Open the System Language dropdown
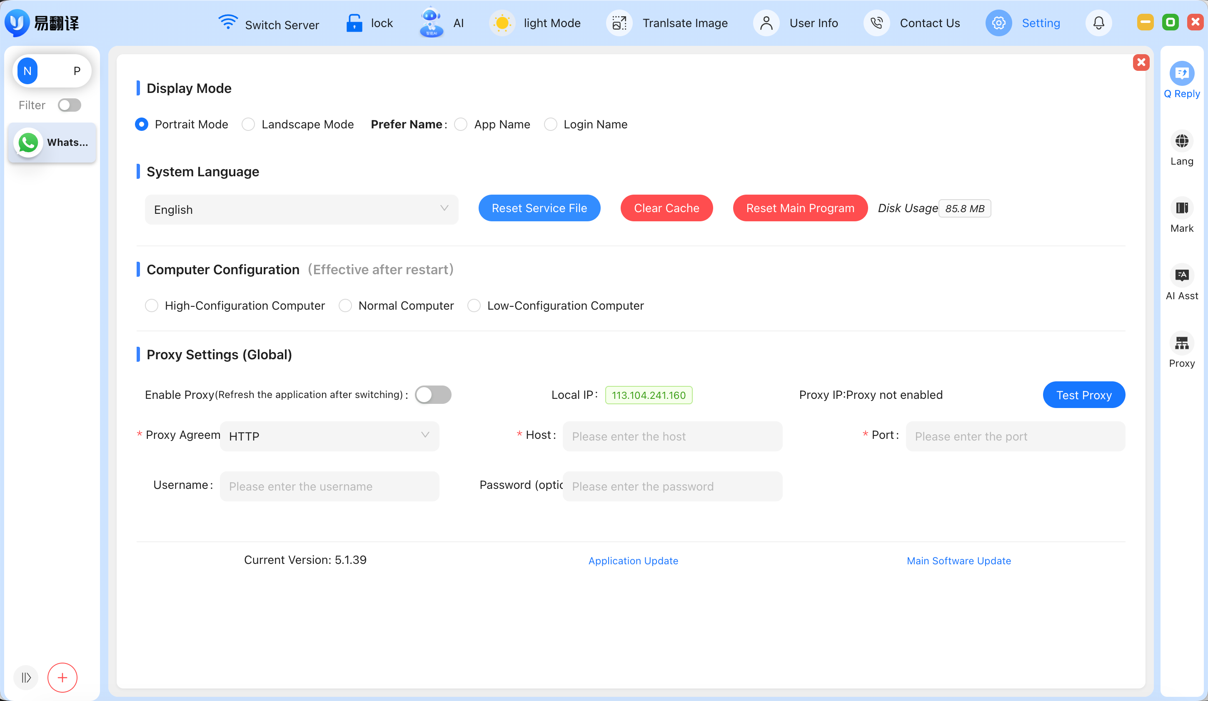The image size is (1208, 701). pos(301,210)
